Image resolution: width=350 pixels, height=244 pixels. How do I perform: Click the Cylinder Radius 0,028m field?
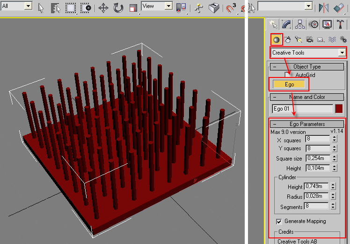pos(316,196)
